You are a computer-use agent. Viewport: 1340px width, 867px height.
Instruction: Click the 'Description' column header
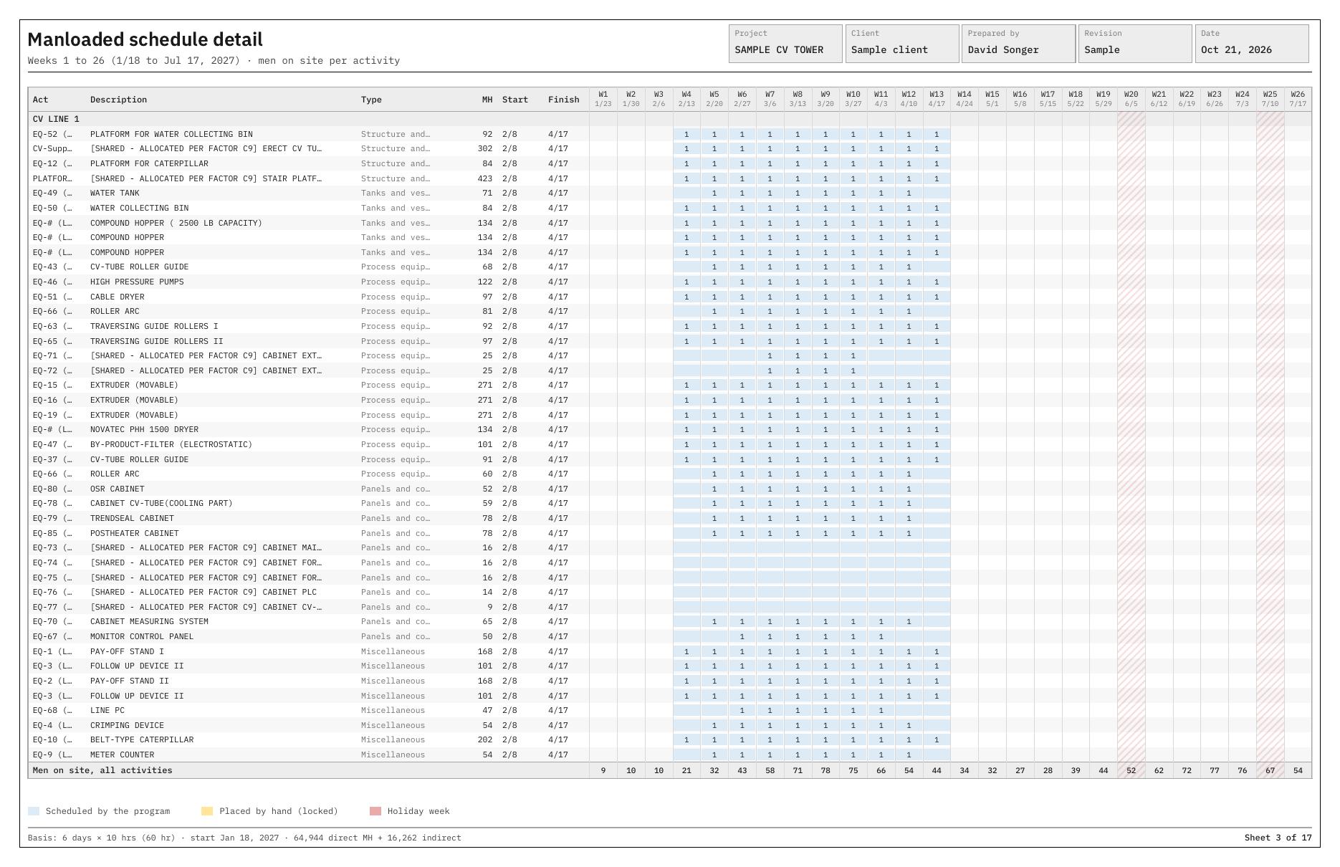click(x=118, y=100)
